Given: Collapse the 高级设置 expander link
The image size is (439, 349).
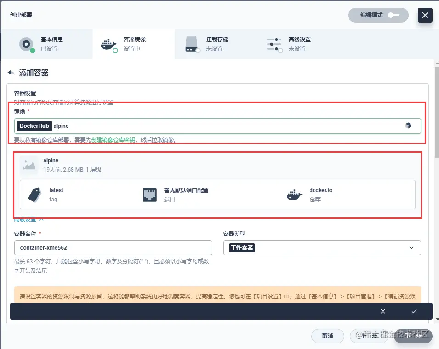Looking at the screenshot, I should tap(28, 219).
